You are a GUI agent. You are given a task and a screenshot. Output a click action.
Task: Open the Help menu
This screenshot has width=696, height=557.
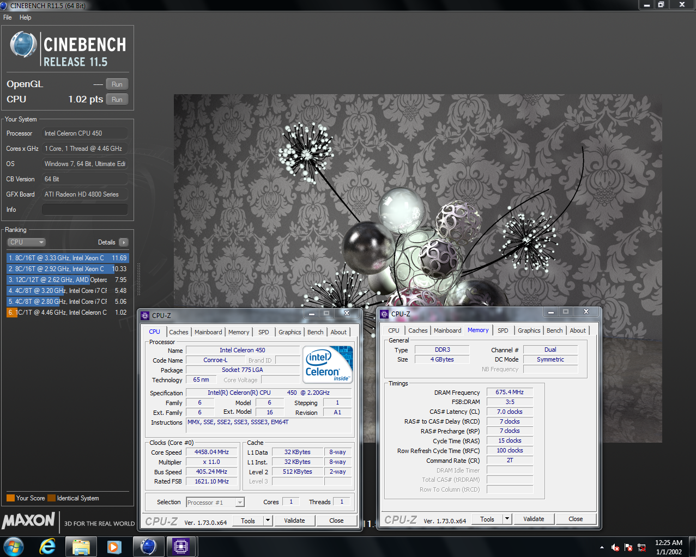coord(26,17)
